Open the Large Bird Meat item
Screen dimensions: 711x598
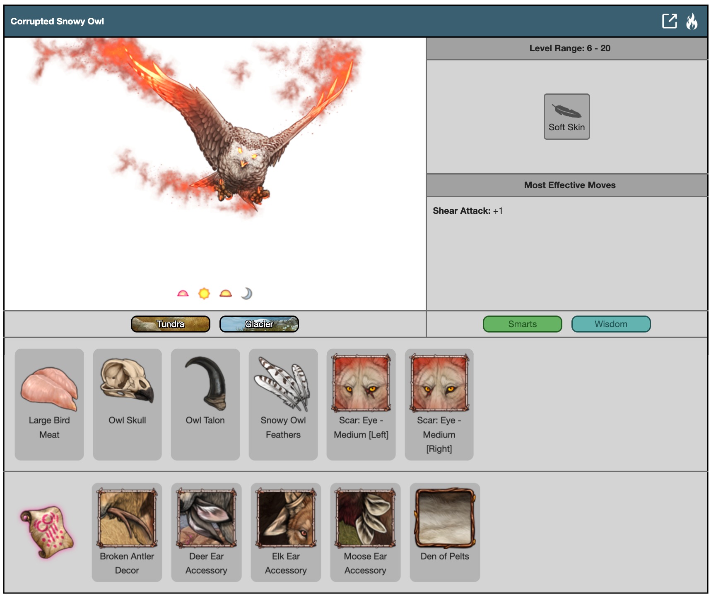[x=49, y=404]
